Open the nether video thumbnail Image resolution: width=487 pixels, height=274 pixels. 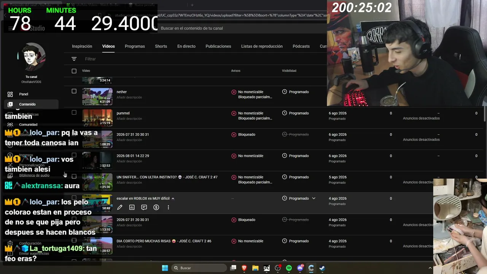coord(97,97)
